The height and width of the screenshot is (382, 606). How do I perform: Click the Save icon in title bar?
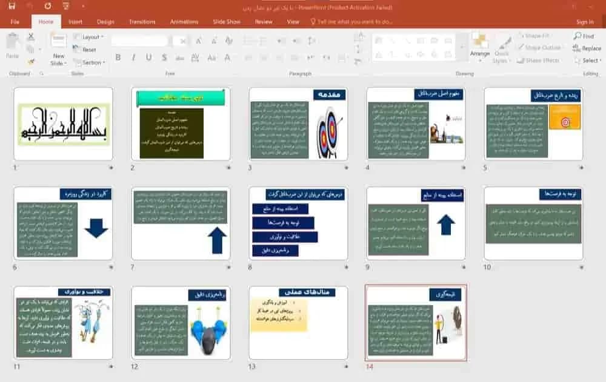[12, 6]
